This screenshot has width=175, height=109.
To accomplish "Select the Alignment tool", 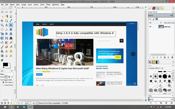I will [2, 29].
